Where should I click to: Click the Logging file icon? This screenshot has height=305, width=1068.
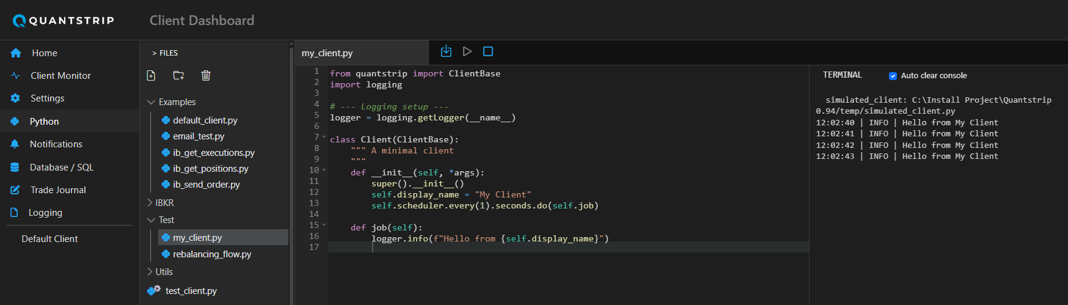click(x=14, y=213)
